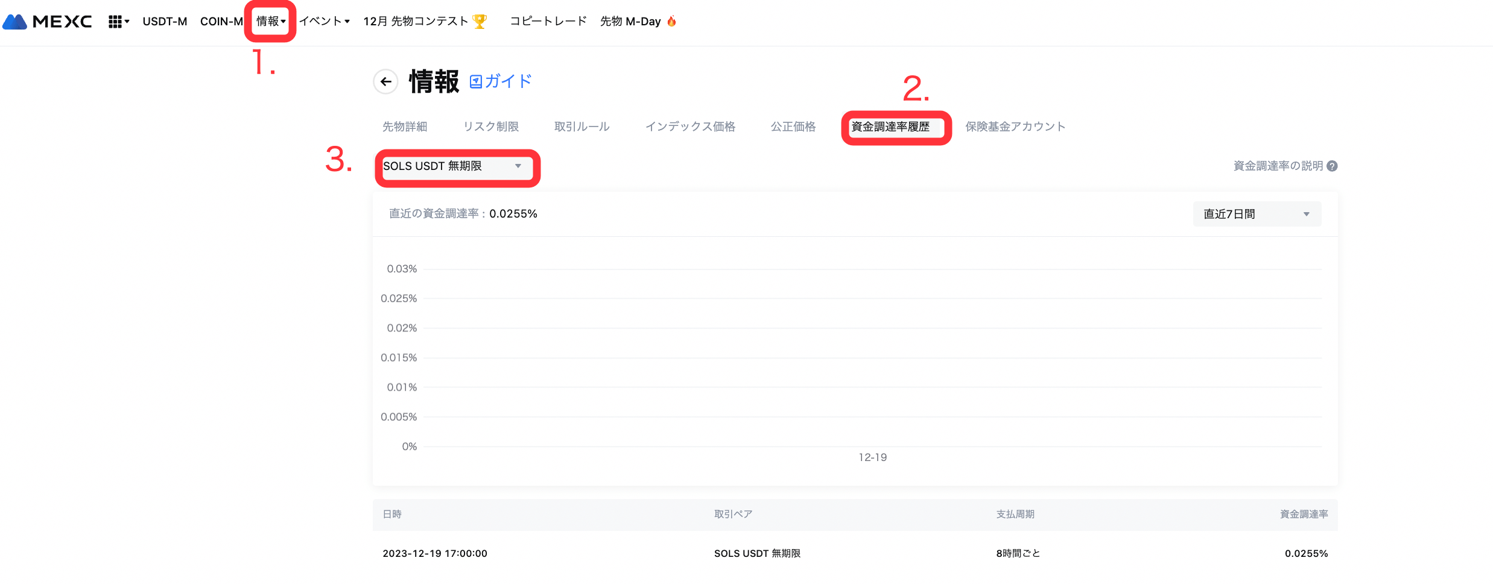Click the flame icon next to M-Day
This screenshot has height=584, width=1493.
tap(671, 22)
